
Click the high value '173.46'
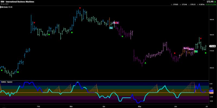pos(184,5)
